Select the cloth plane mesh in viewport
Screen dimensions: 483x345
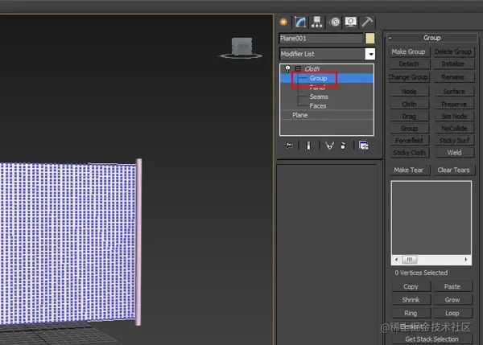(68, 243)
